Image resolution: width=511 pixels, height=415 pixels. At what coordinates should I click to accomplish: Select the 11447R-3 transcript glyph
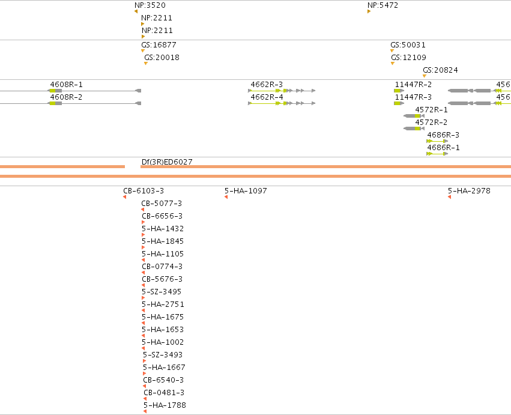click(x=399, y=103)
